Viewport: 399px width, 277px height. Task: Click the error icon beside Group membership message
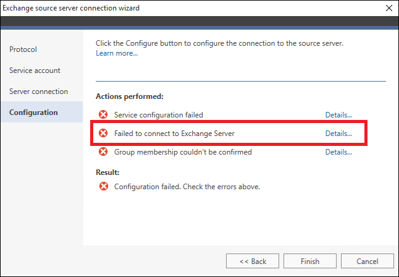(103, 151)
